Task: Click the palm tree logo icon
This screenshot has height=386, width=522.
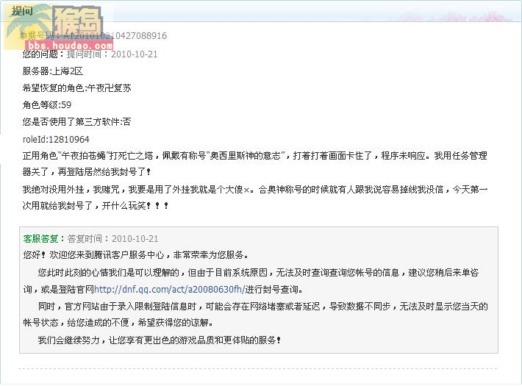Action: tap(28, 26)
